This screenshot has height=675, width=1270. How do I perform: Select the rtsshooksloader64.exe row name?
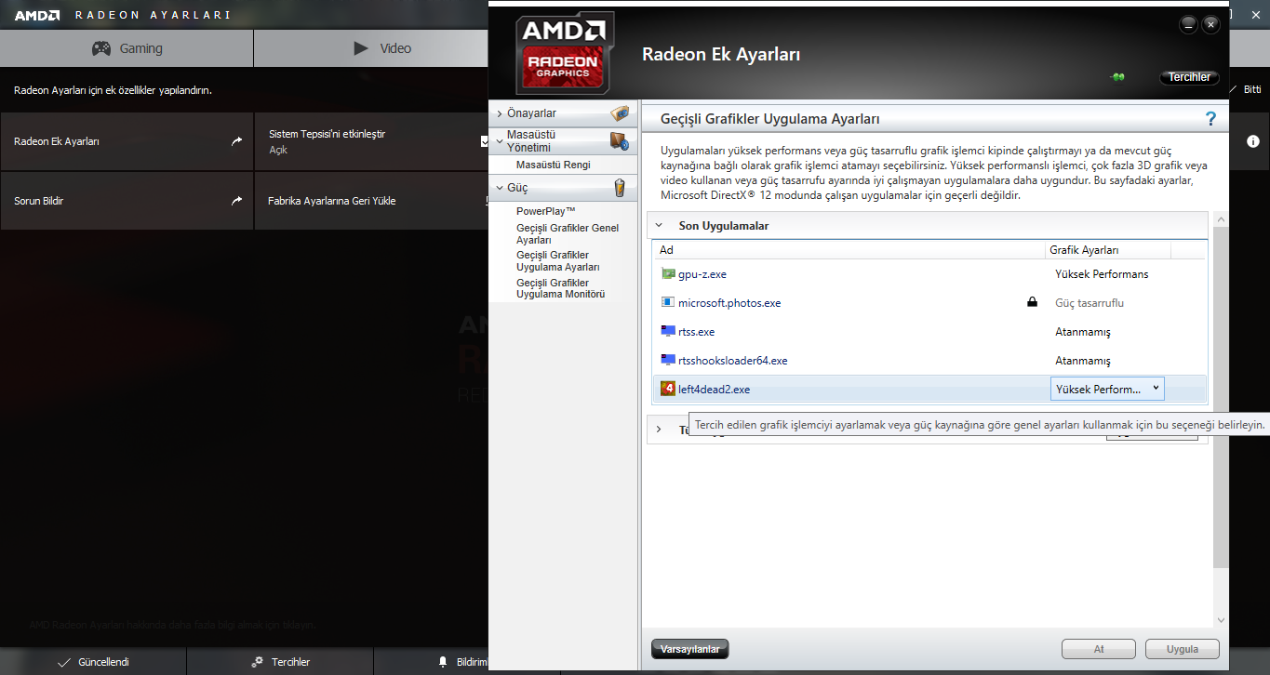point(732,361)
